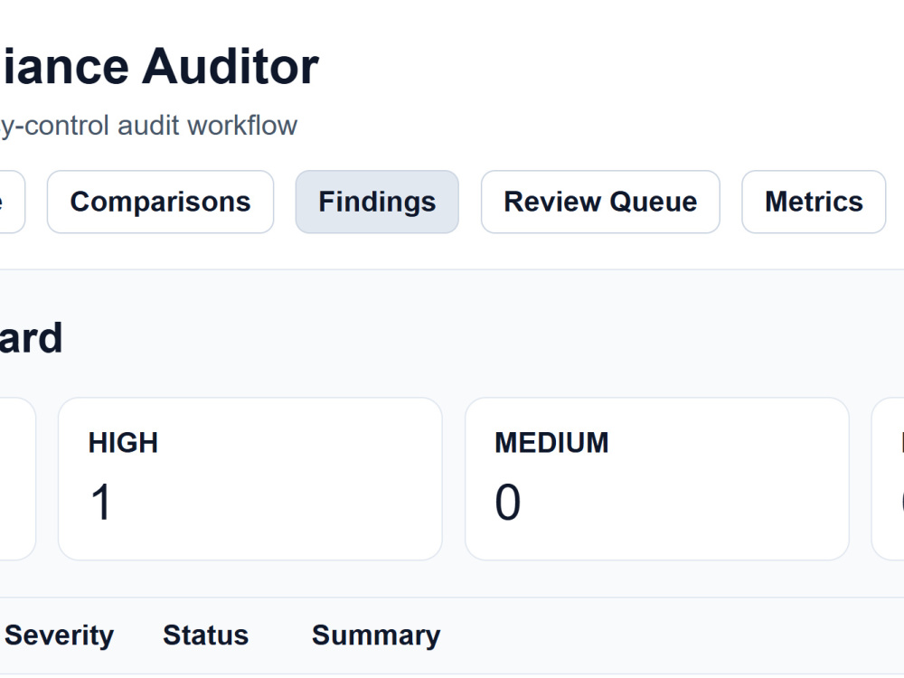The width and height of the screenshot is (904, 678).
Task: Select the Findings tab
Action: [x=377, y=202]
